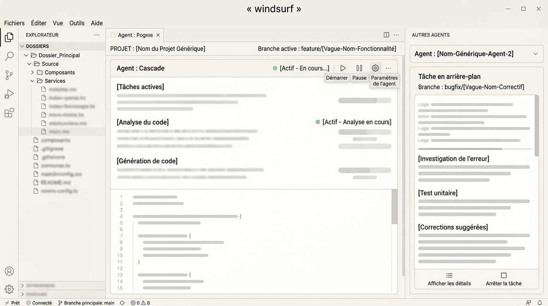Open the Outils menu
548x306 pixels.
click(77, 23)
